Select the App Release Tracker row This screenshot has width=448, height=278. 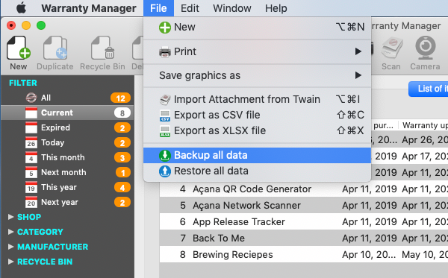point(304,222)
